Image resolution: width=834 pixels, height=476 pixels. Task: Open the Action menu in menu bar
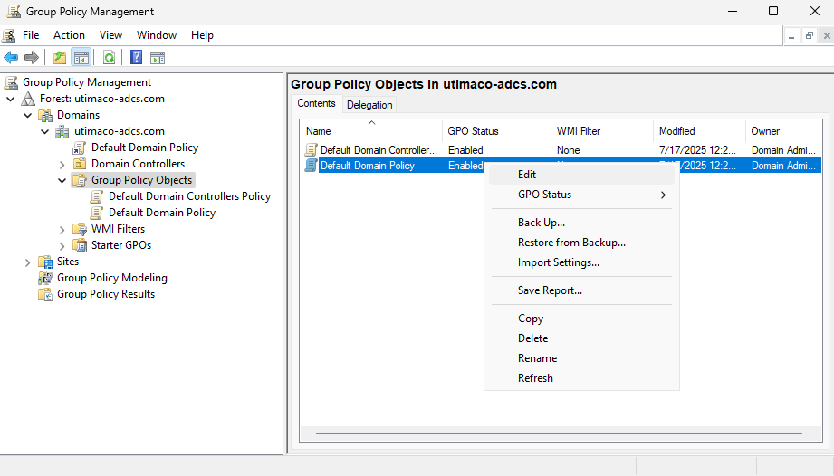pyautogui.click(x=69, y=35)
